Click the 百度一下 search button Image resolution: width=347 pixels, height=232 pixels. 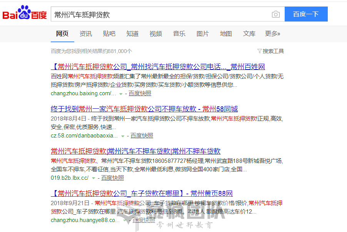point(306,14)
